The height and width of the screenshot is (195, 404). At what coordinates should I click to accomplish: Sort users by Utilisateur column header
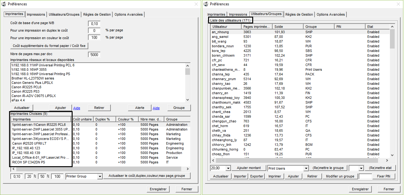(x=226, y=27)
